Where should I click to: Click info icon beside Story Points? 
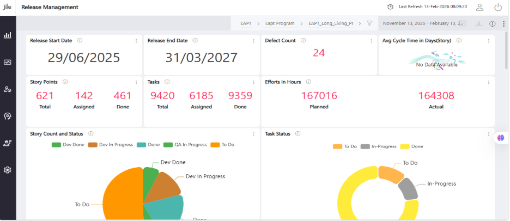click(x=65, y=82)
